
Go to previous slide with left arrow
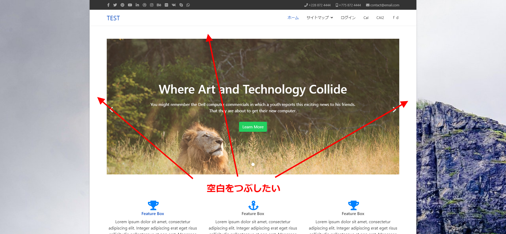pyautogui.click(x=111, y=109)
